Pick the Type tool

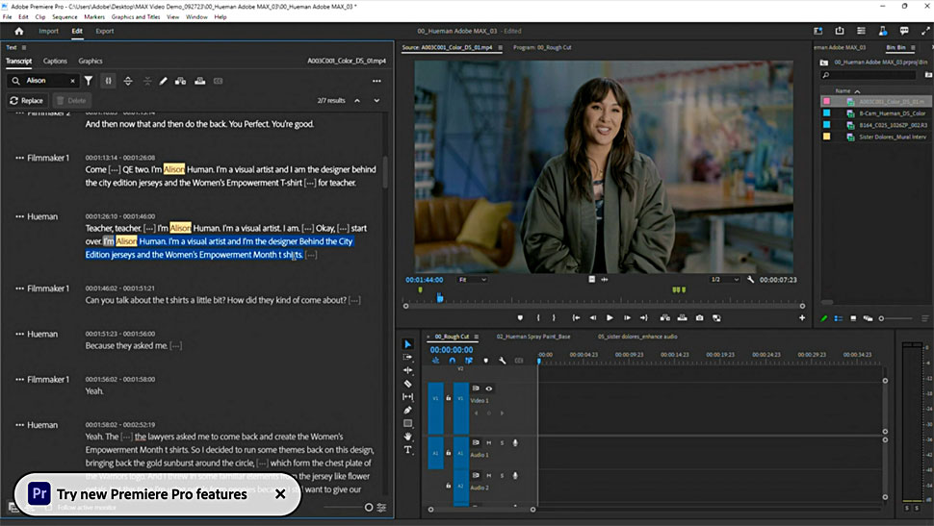click(x=407, y=450)
